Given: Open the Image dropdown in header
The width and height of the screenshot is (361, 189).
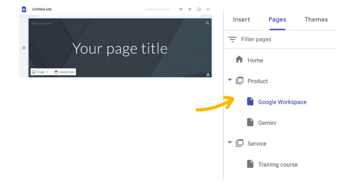Looking at the screenshot, I should pos(40,72).
